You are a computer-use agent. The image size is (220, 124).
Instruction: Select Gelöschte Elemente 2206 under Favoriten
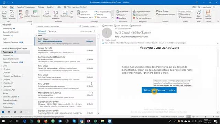pyautogui.click(x=13, y=42)
